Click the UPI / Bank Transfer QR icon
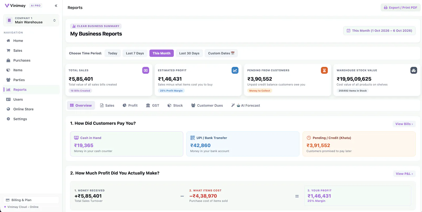The image size is (422, 212). tap(193, 138)
